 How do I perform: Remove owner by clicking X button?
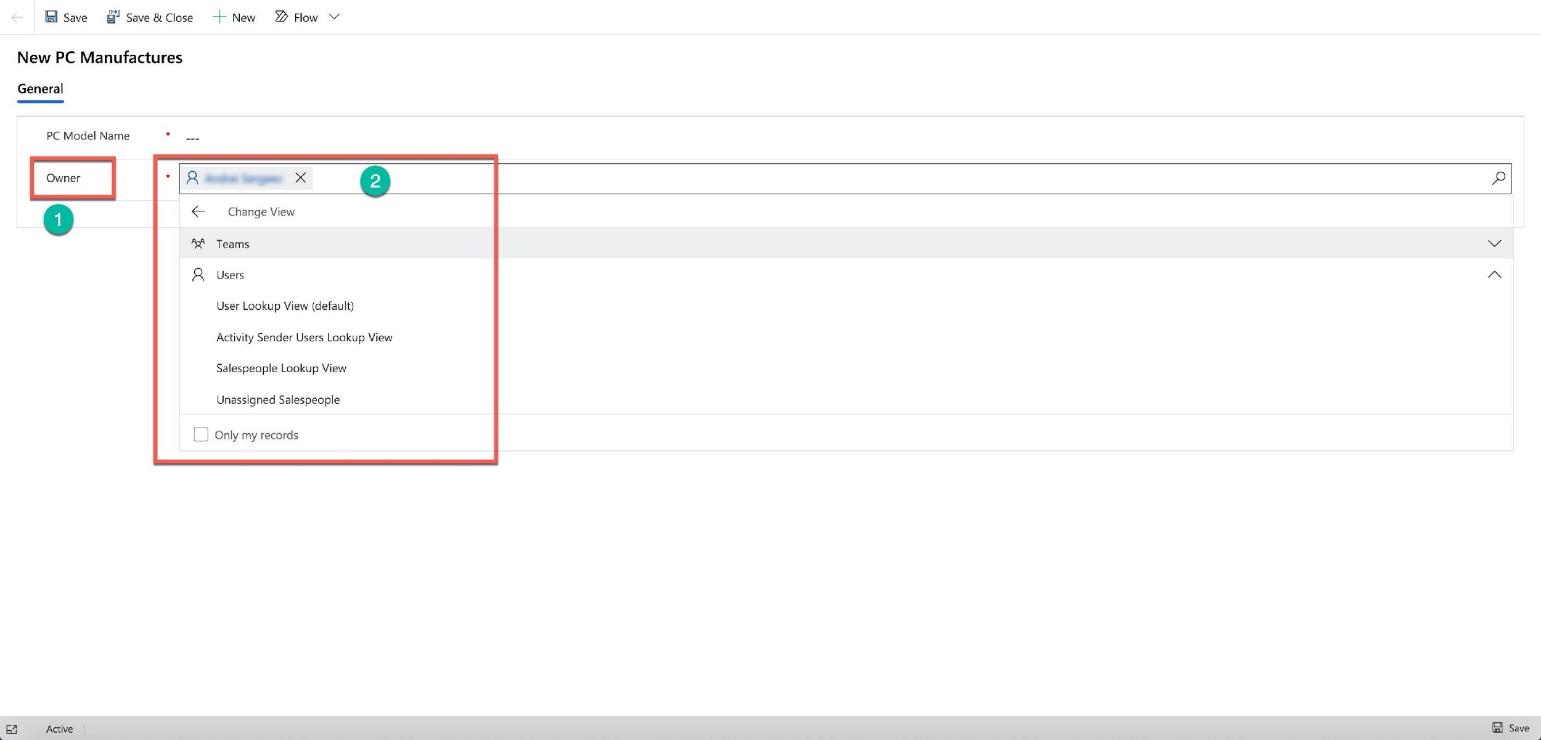pos(301,177)
